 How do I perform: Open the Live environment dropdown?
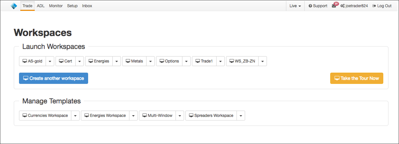point(295,6)
